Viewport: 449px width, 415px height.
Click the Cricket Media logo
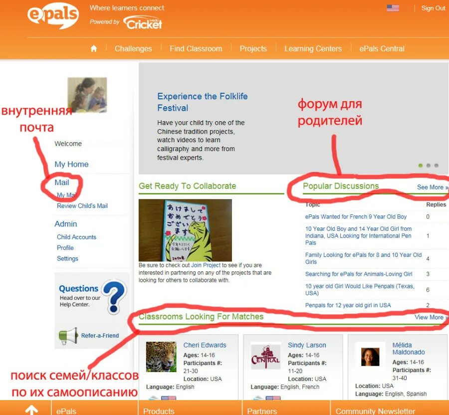tap(143, 23)
